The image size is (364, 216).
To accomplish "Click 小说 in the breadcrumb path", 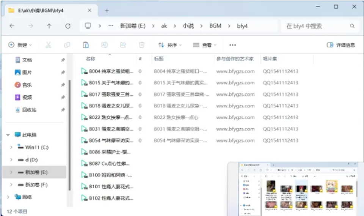I will click(188, 26).
